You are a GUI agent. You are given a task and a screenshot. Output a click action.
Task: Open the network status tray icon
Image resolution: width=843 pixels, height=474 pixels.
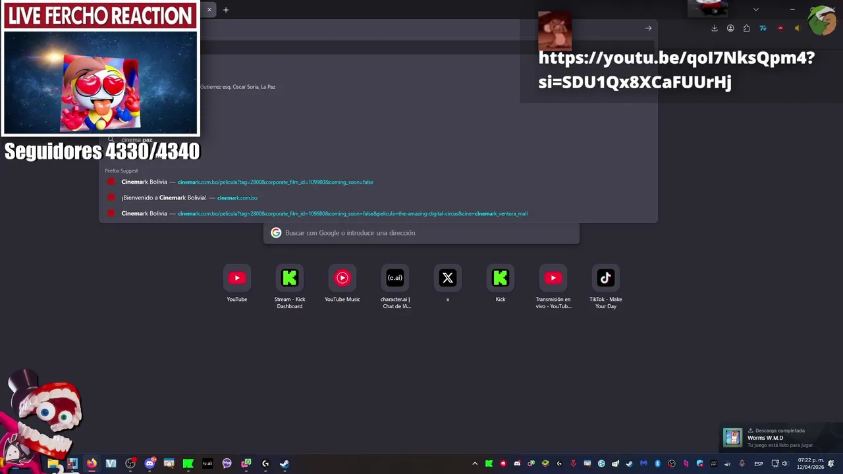(x=775, y=463)
